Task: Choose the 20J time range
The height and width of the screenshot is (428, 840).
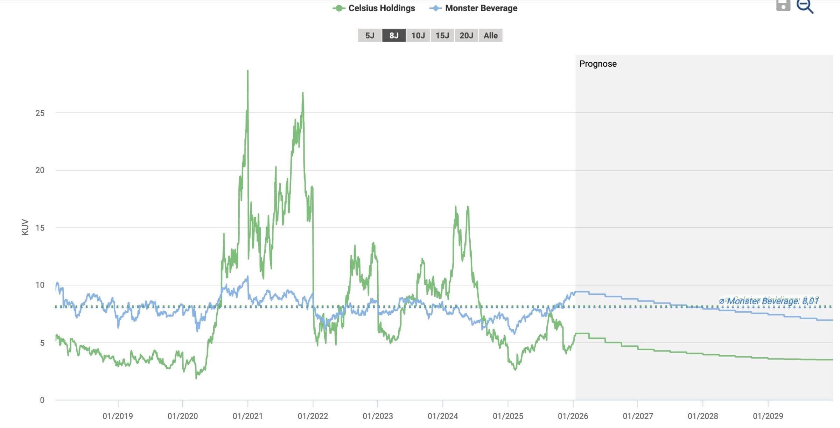Action: (x=466, y=35)
